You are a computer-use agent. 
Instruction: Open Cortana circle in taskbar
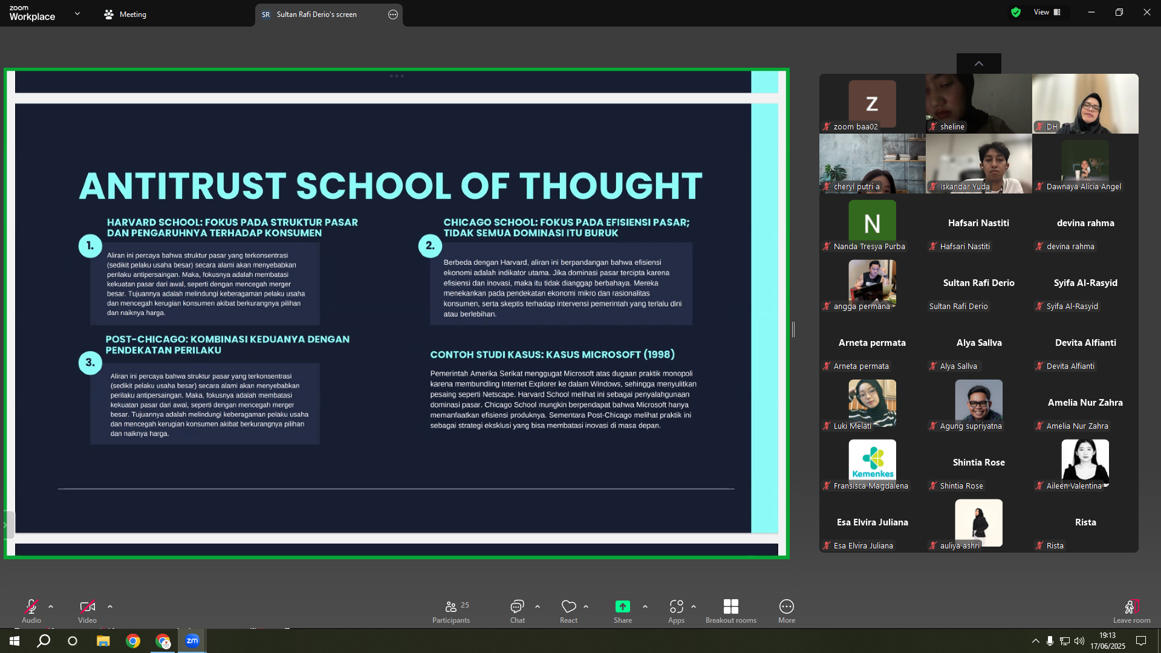pos(73,641)
